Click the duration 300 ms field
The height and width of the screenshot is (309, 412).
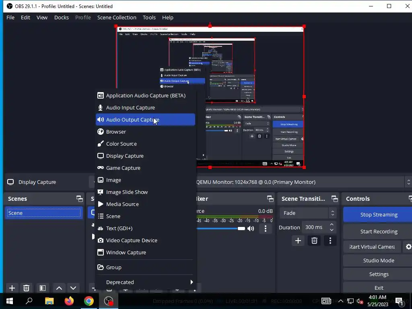tap(314, 227)
